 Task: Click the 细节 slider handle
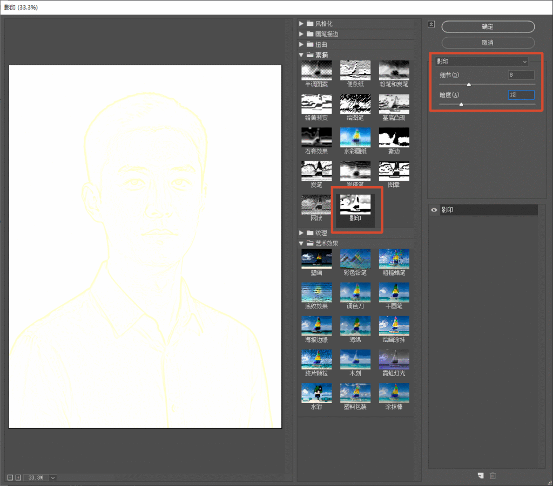click(x=469, y=85)
